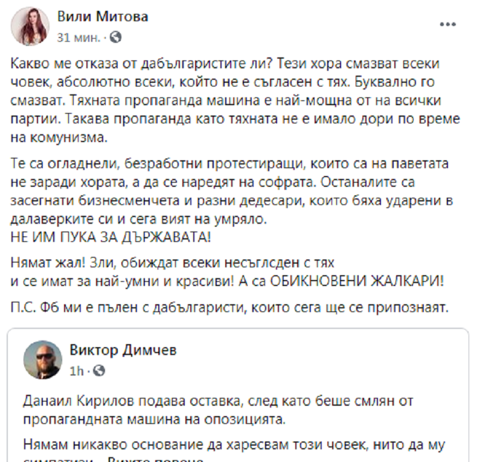Viewport: 477px width, 462px height.
Task: Open Виктор Димчев's profile avatar
Action: [43, 360]
